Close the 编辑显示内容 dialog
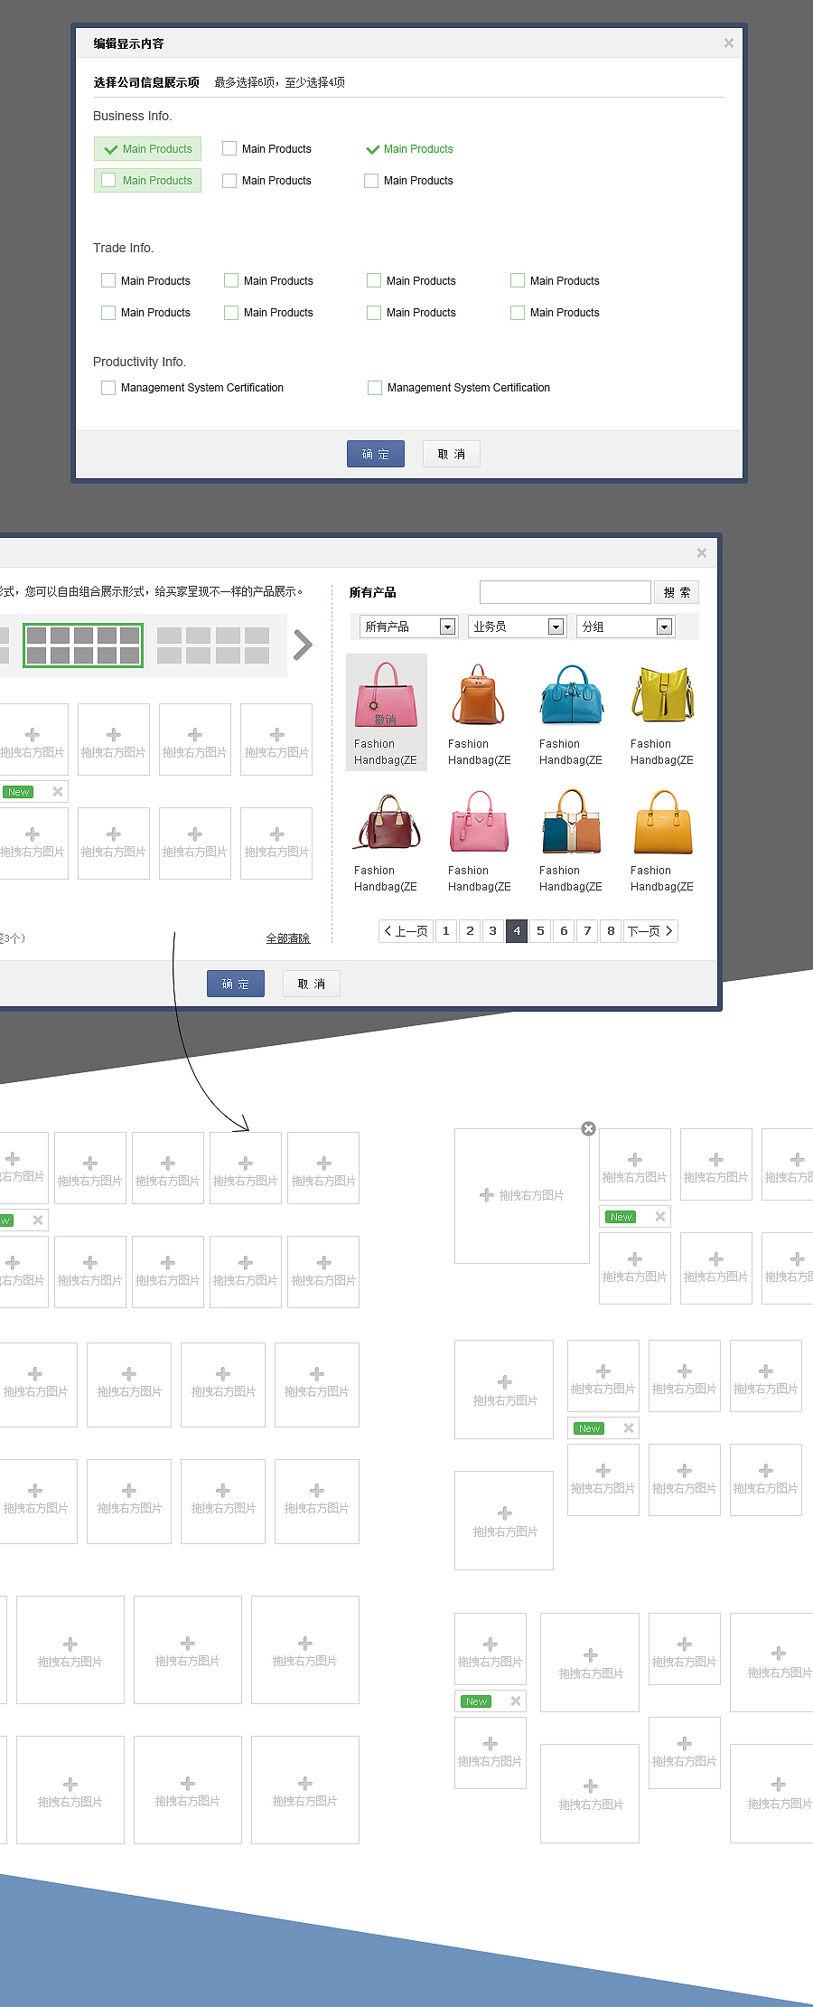The image size is (813, 2007). 729,42
